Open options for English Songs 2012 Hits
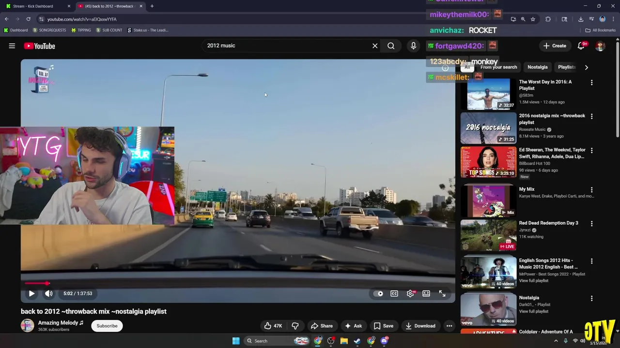Image resolution: width=620 pixels, height=348 pixels. point(591,261)
